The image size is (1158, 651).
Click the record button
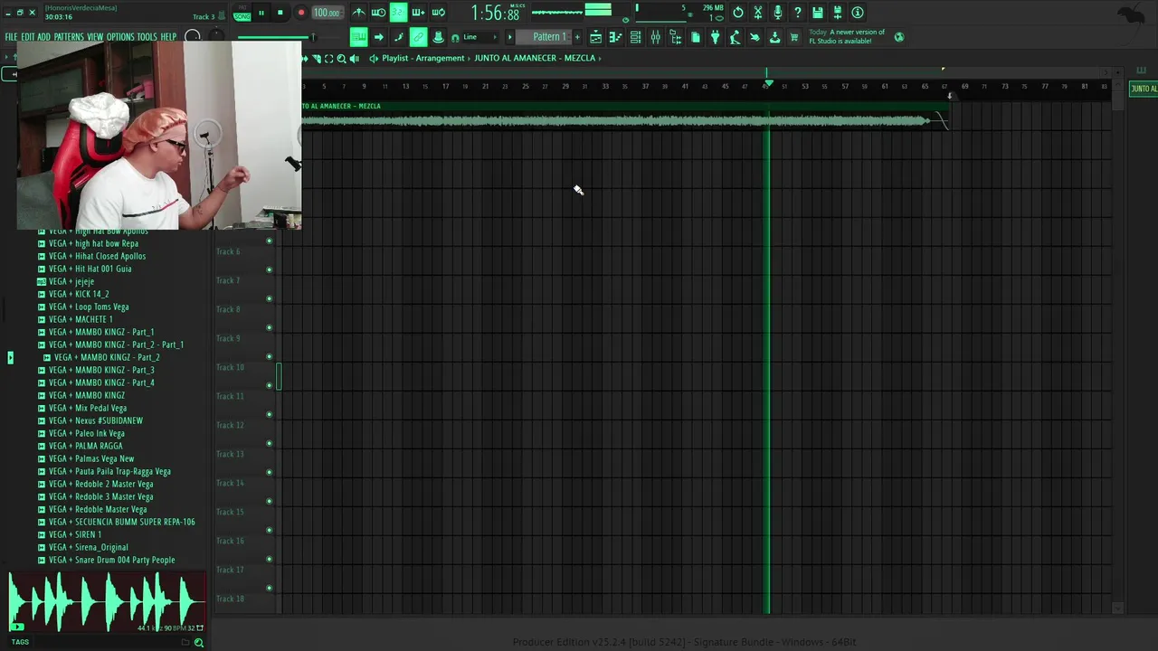[x=301, y=13]
